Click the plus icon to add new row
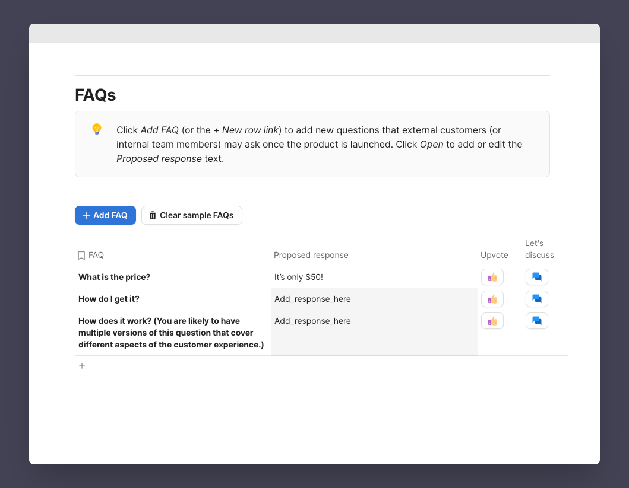The image size is (629, 488). (x=82, y=366)
